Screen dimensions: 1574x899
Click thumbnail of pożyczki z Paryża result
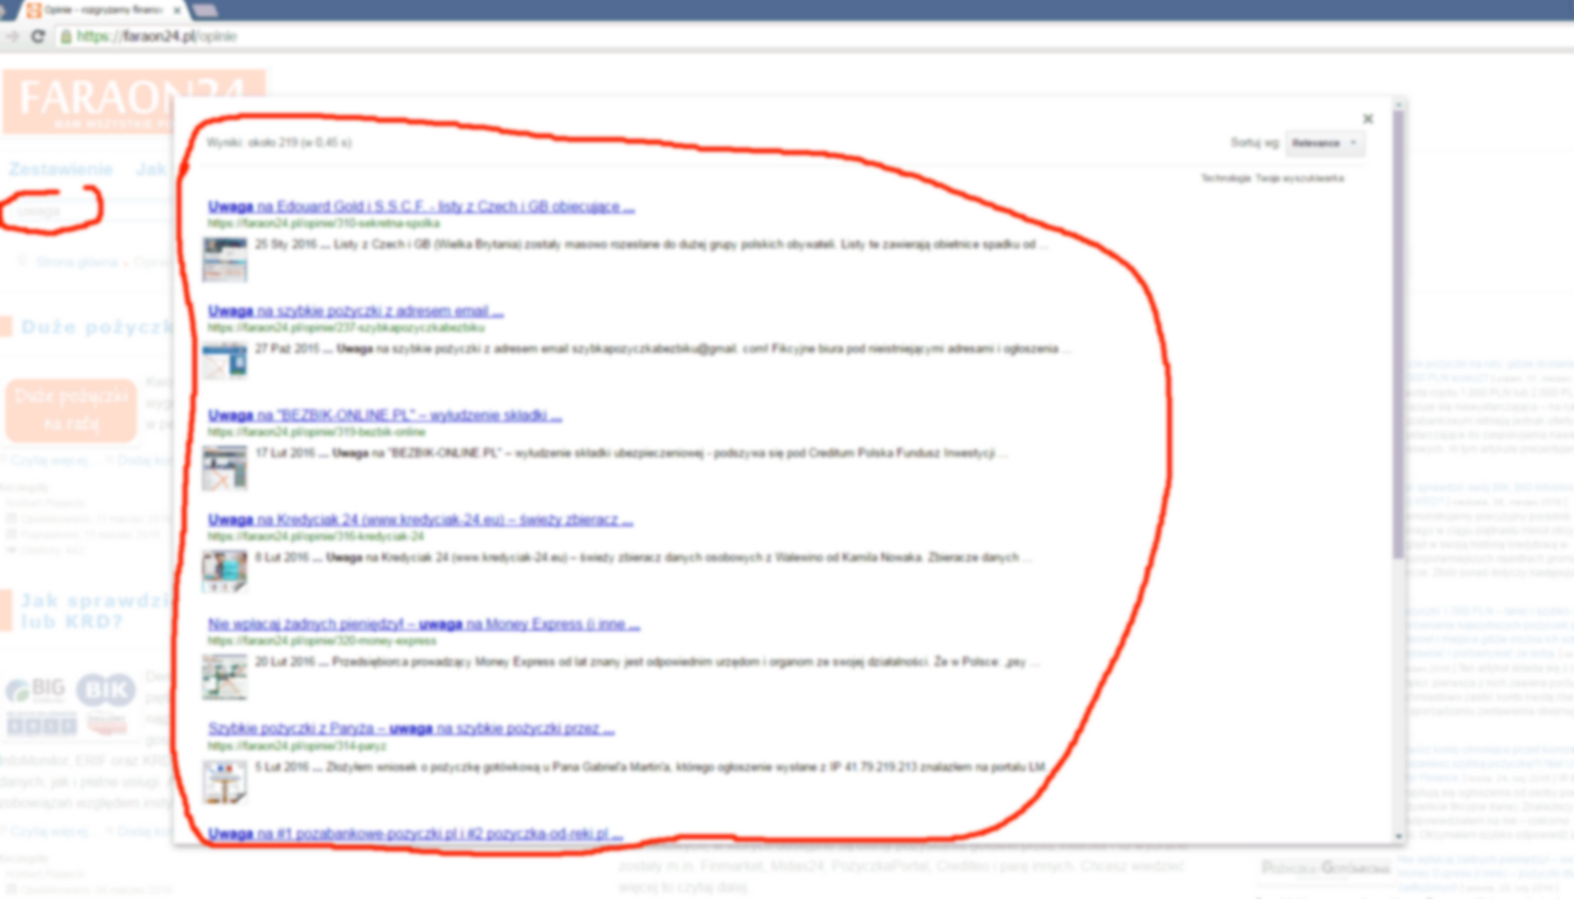point(225,781)
